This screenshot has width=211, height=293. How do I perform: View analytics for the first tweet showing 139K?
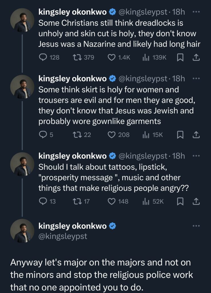point(146,57)
